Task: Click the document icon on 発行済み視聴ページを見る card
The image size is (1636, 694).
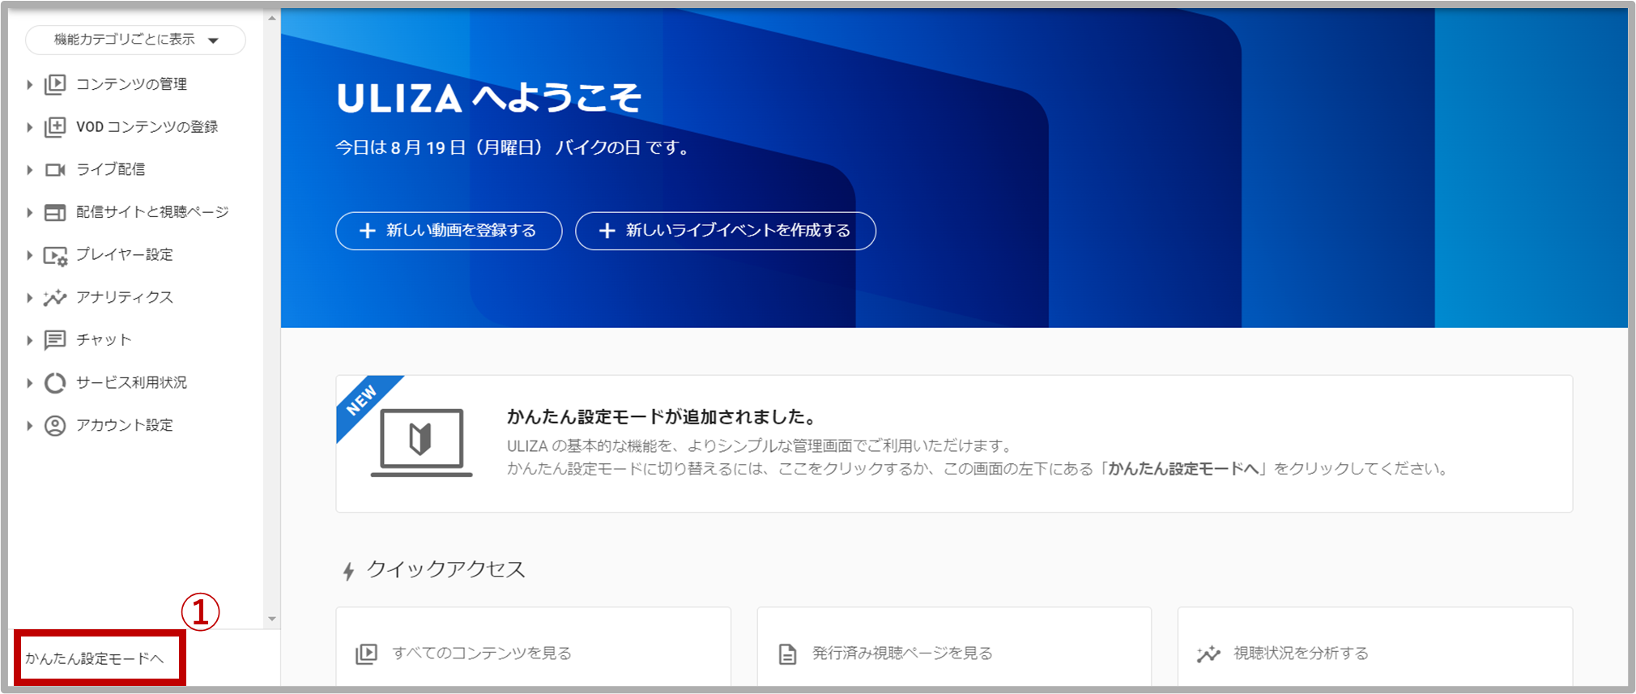Action: (x=787, y=654)
